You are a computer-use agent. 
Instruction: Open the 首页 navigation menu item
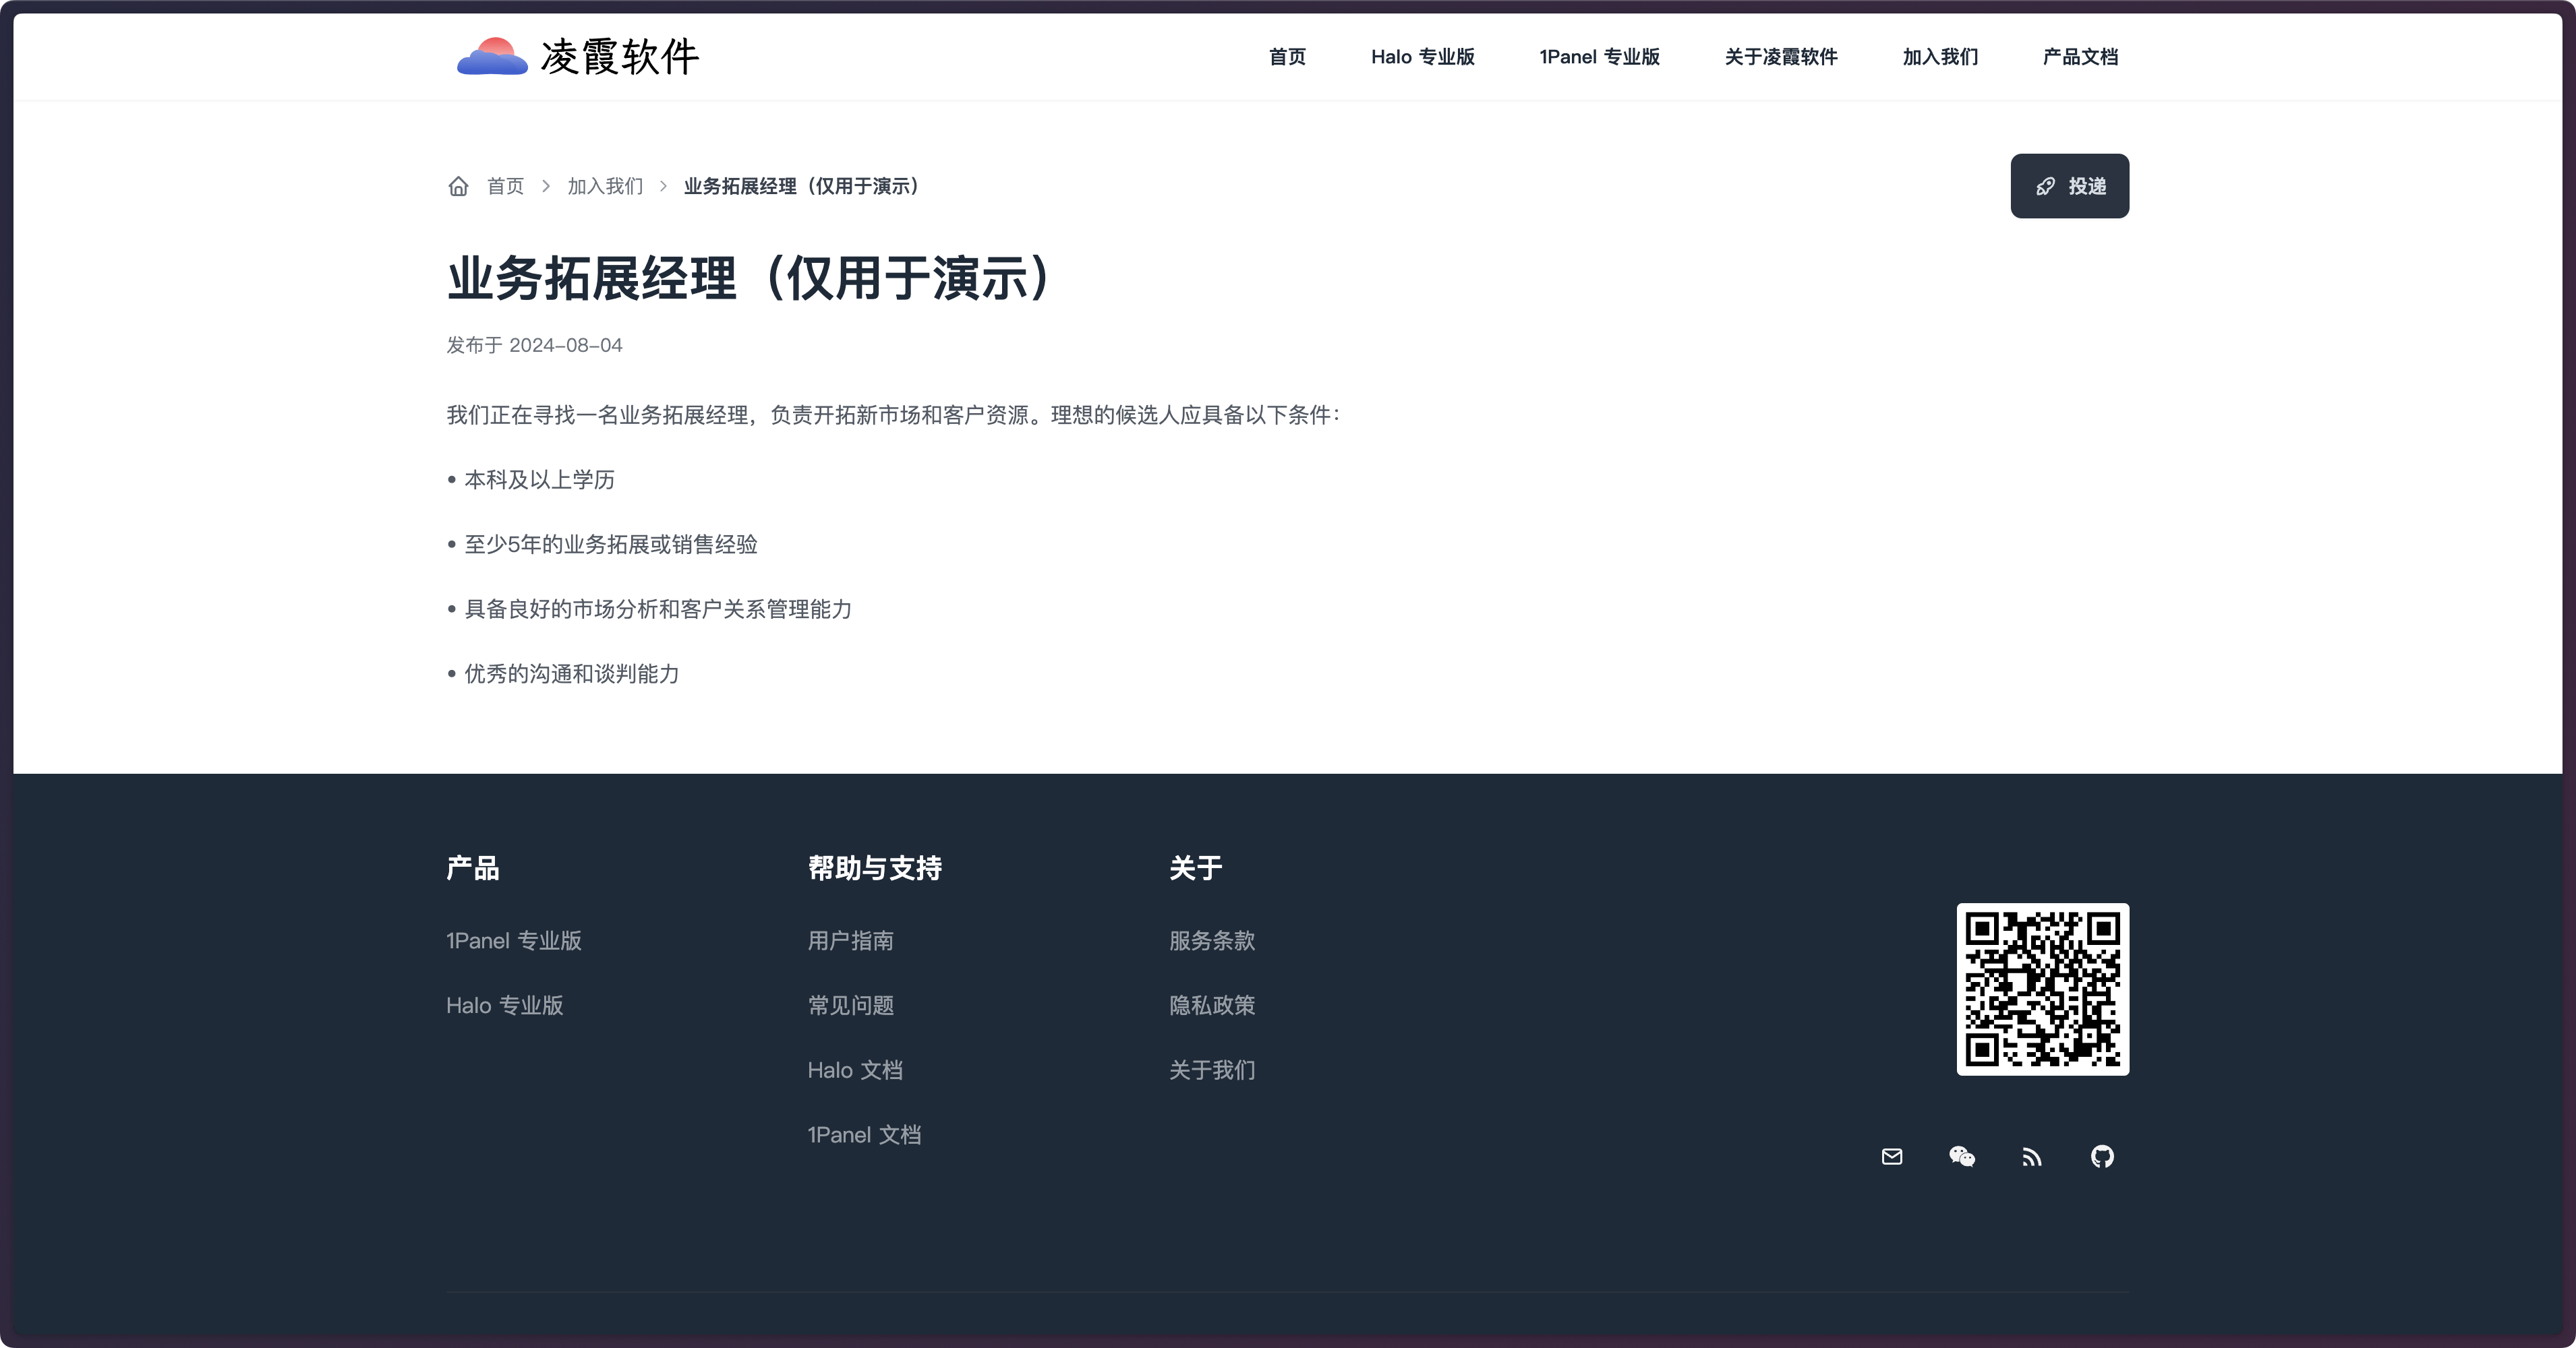pos(1287,57)
